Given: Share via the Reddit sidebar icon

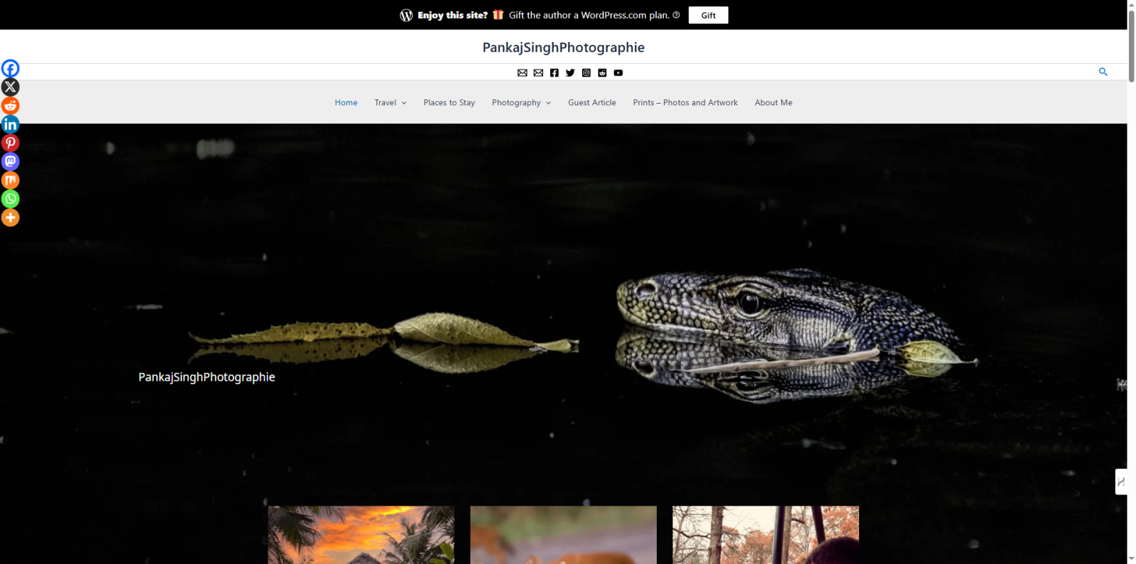Looking at the screenshot, I should (x=10, y=106).
